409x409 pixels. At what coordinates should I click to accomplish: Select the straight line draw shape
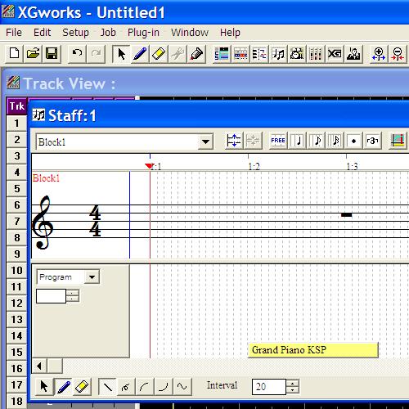107,386
